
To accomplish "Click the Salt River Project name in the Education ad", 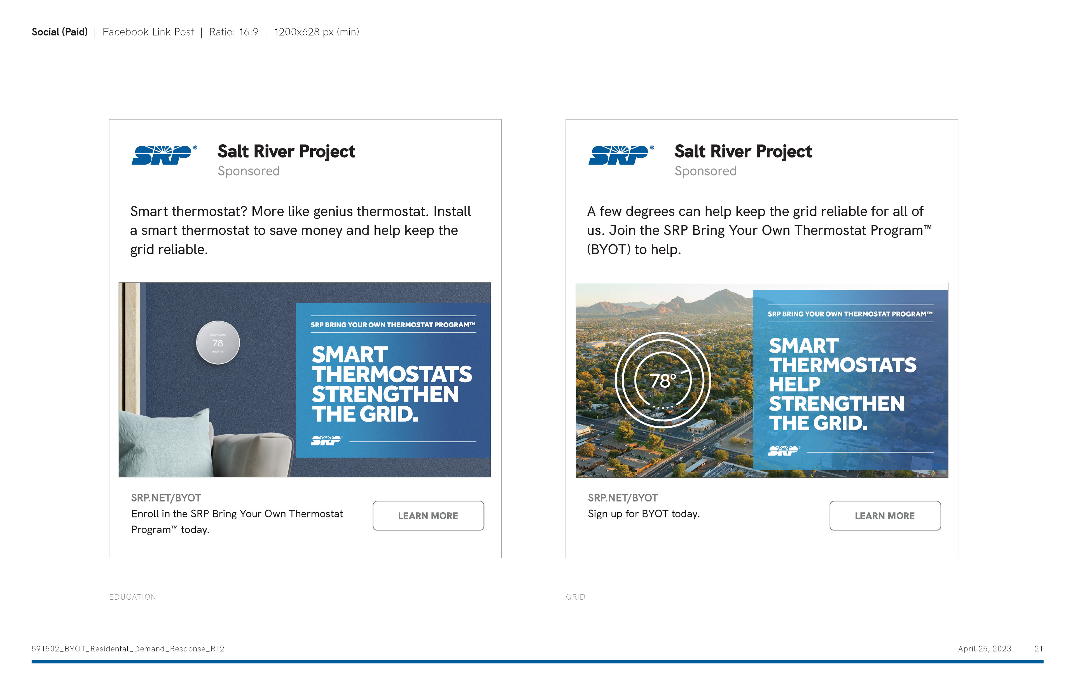I will 286,152.
